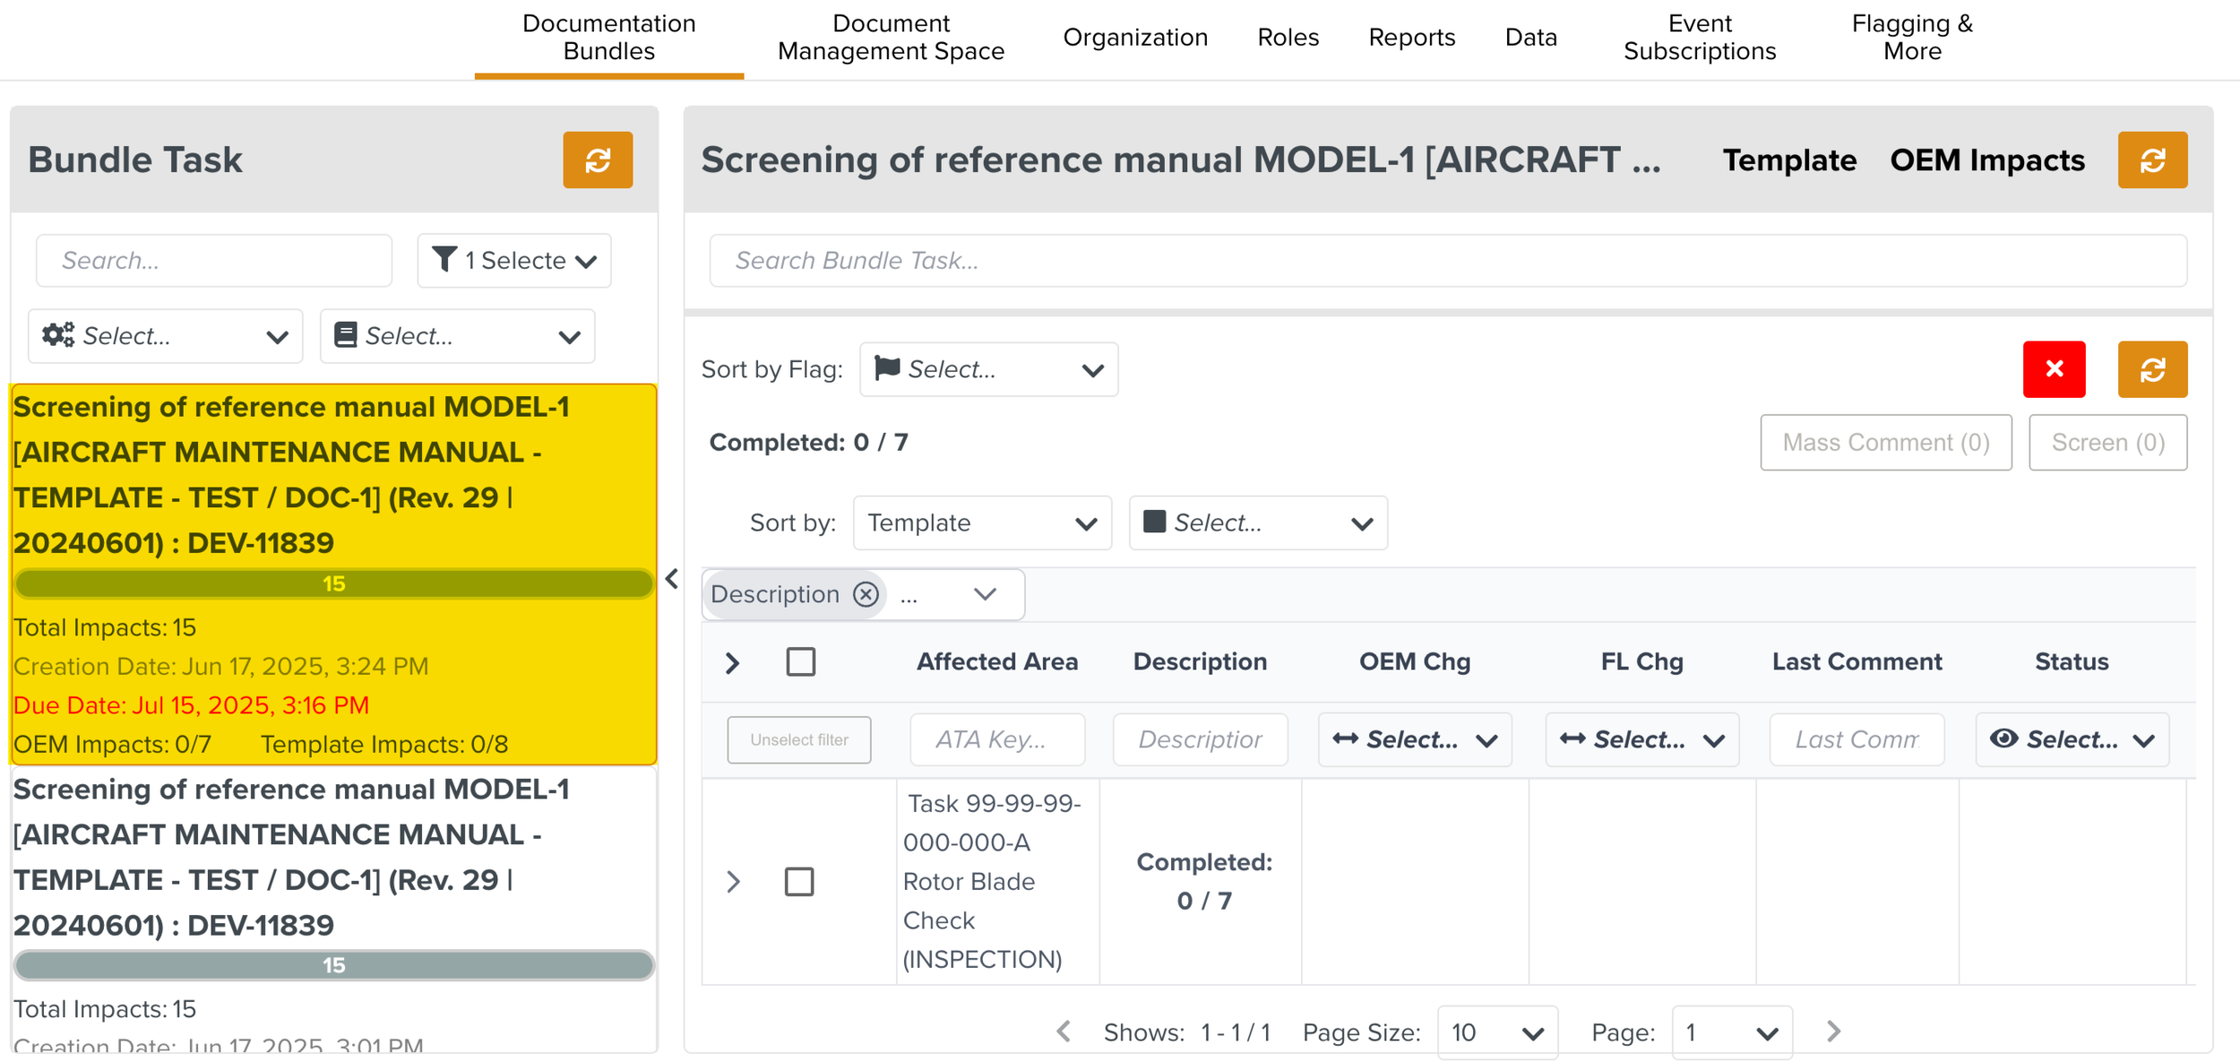The height and width of the screenshot is (1062, 2240).
Task: Refresh the Bundle Task panel
Action: click(x=598, y=160)
